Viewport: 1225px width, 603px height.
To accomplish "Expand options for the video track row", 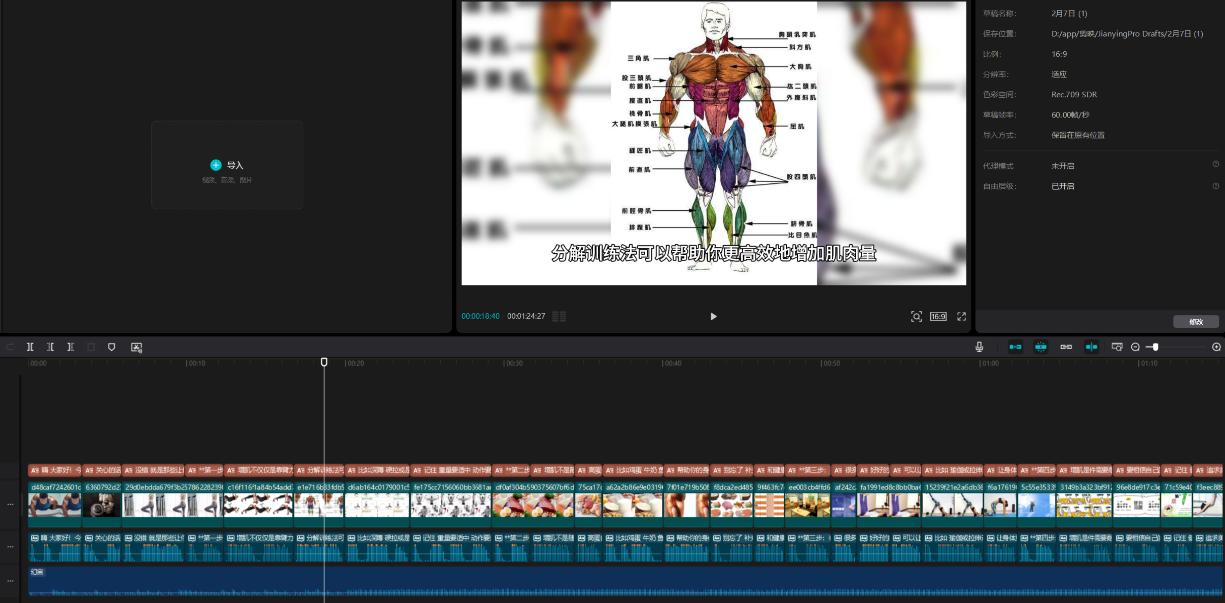I will [10, 504].
